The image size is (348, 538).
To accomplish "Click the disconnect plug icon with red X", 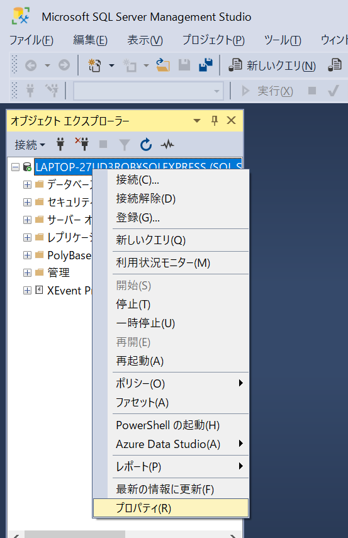I will click(x=82, y=144).
